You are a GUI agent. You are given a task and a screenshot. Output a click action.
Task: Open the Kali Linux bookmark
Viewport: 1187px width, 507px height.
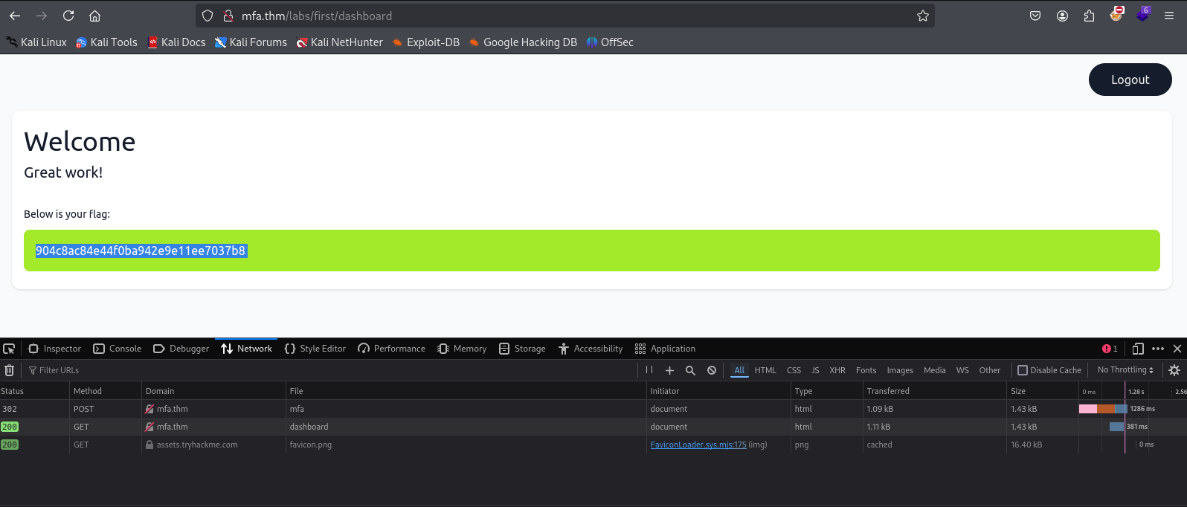pos(37,42)
